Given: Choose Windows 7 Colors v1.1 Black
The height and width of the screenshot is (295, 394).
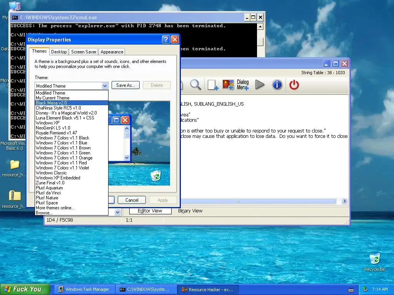Looking at the screenshot, I should point(71,138).
